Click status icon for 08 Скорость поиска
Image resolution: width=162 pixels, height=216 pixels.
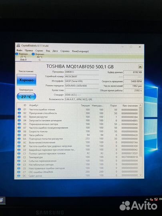(19, 132)
